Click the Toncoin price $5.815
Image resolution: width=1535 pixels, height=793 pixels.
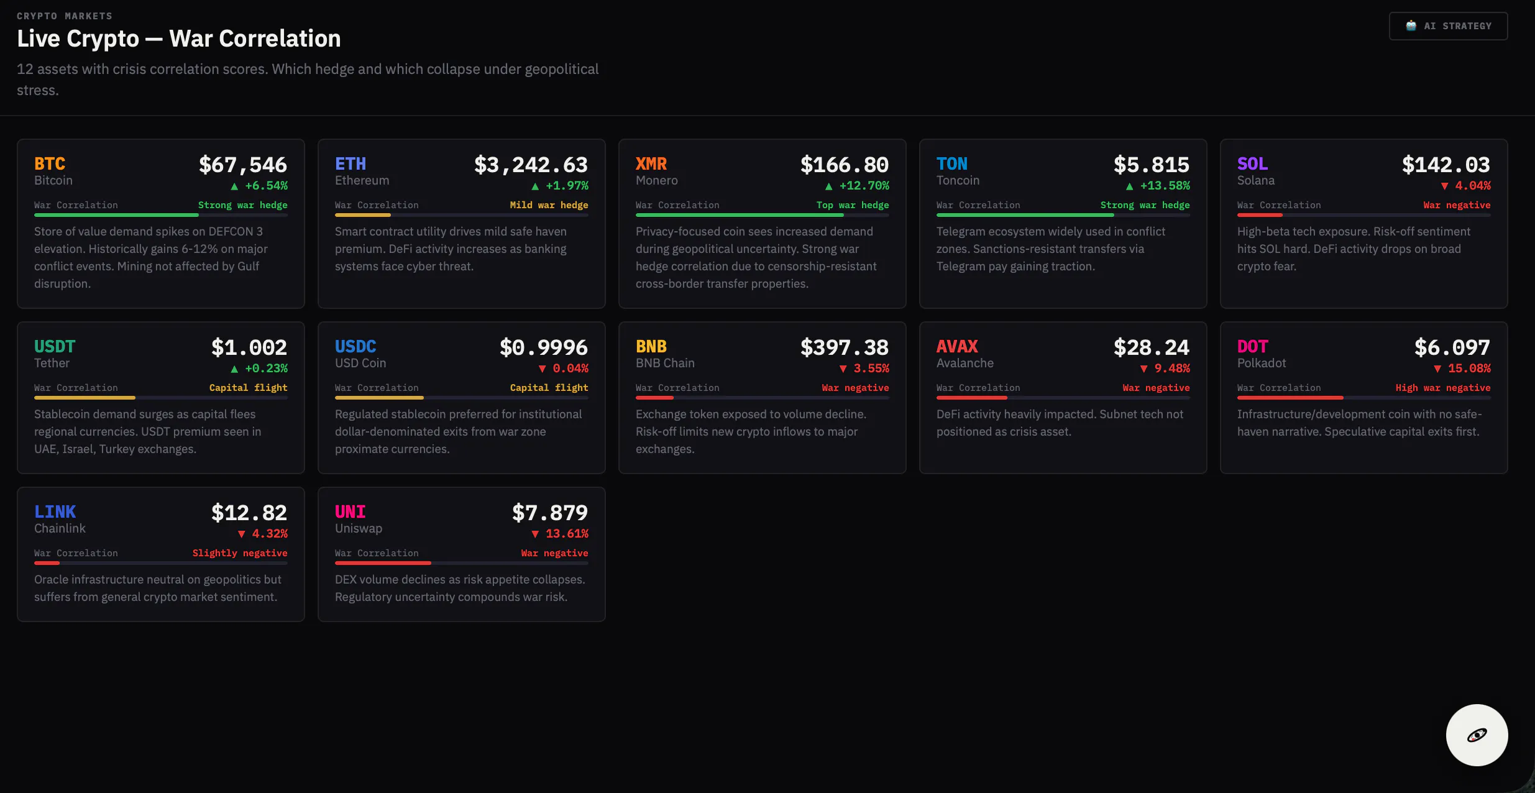tap(1152, 165)
